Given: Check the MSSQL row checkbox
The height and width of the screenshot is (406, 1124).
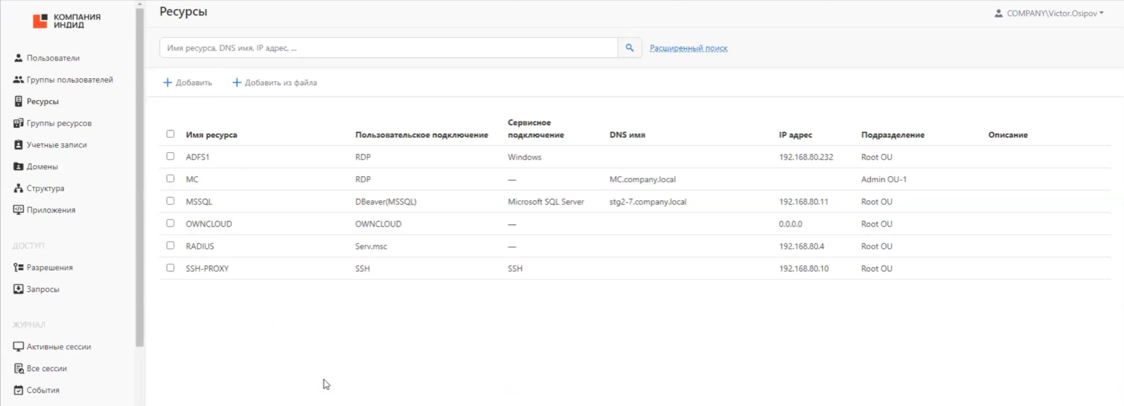Looking at the screenshot, I should (x=170, y=201).
